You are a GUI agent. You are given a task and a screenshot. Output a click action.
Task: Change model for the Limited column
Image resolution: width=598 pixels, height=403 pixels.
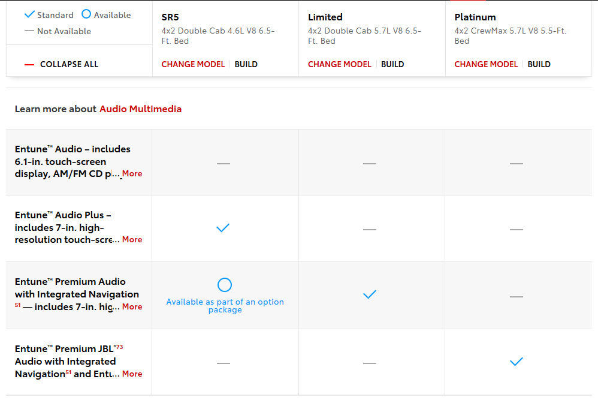339,64
